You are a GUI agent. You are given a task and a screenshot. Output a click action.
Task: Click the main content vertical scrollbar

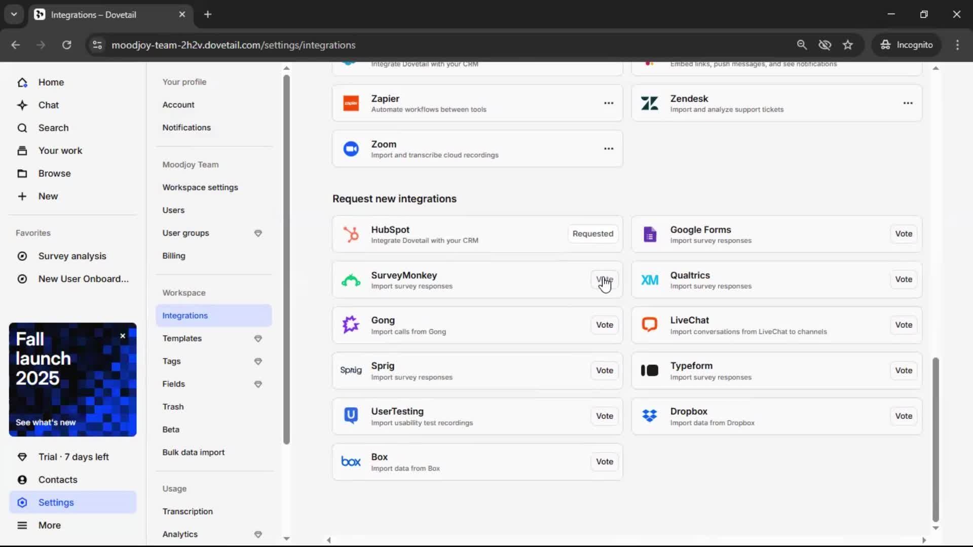[x=935, y=439]
